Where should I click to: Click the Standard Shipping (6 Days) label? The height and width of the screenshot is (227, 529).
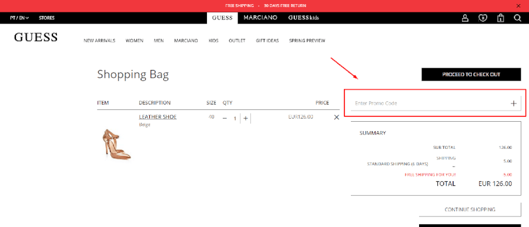[x=397, y=164]
